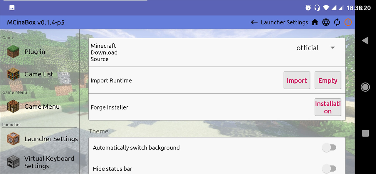The width and height of the screenshot is (376, 174).
Task: Click the circular refresh arrows icon
Action: coord(337,22)
